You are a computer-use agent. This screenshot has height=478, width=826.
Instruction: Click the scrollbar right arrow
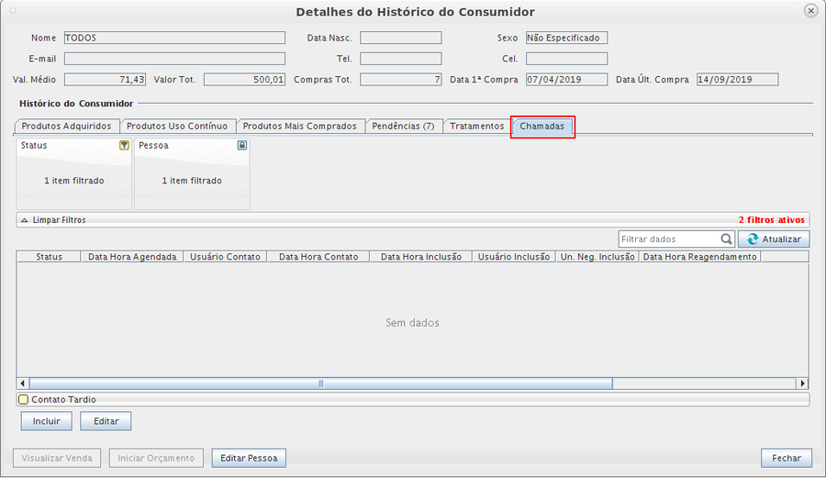(802, 384)
